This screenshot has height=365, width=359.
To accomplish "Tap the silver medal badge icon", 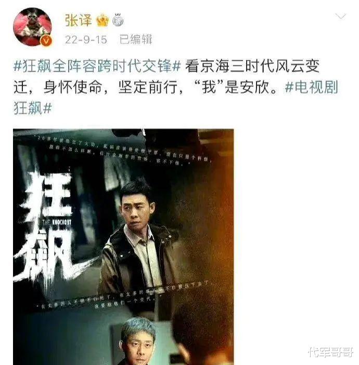I will (x=118, y=20).
